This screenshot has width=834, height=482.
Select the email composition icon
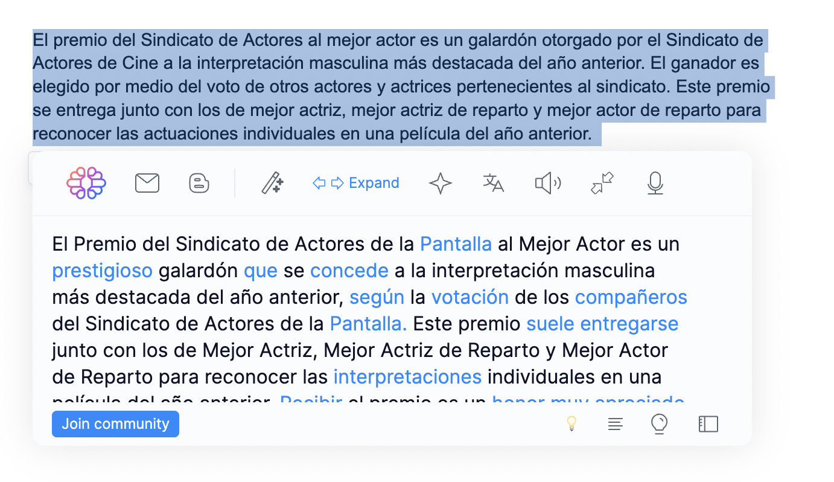click(147, 183)
